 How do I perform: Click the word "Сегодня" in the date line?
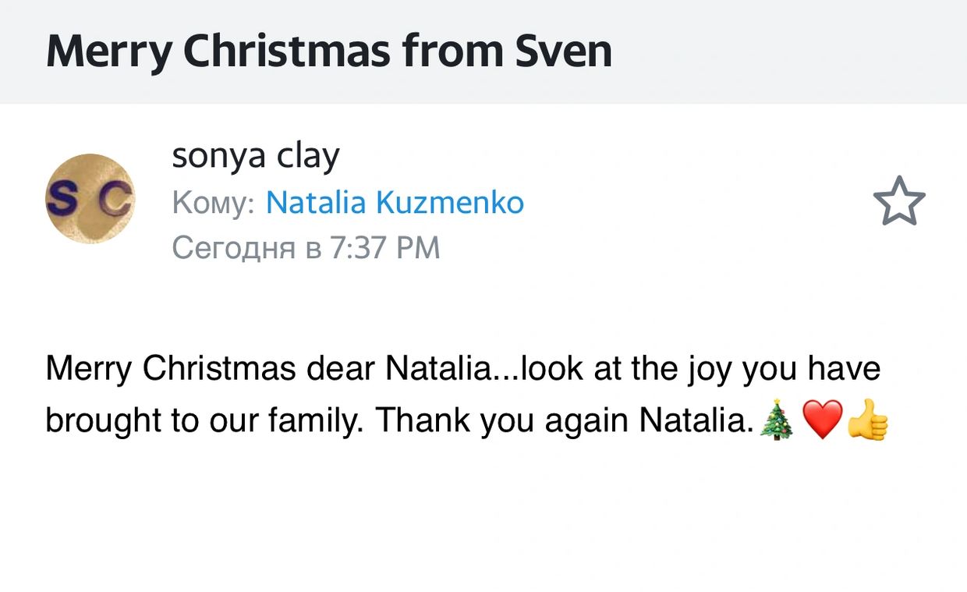click(233, 247)
